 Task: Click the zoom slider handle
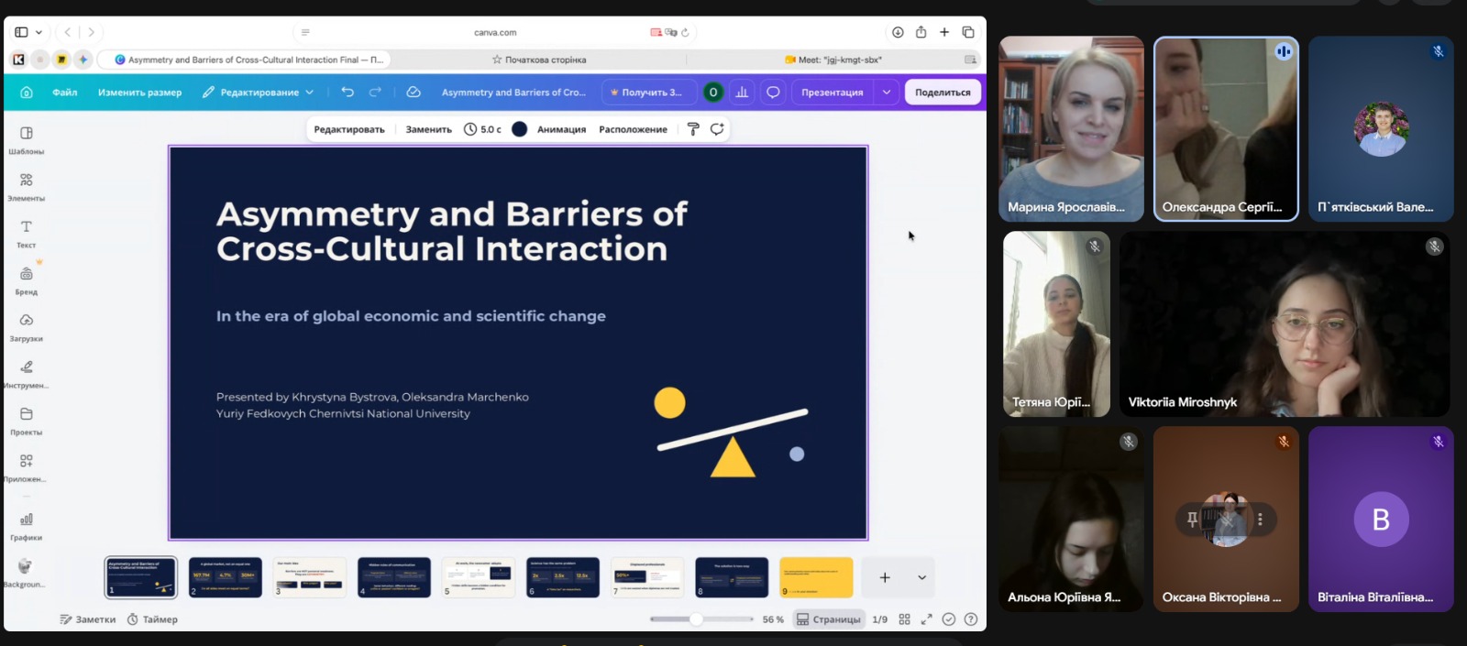[697, 619]
